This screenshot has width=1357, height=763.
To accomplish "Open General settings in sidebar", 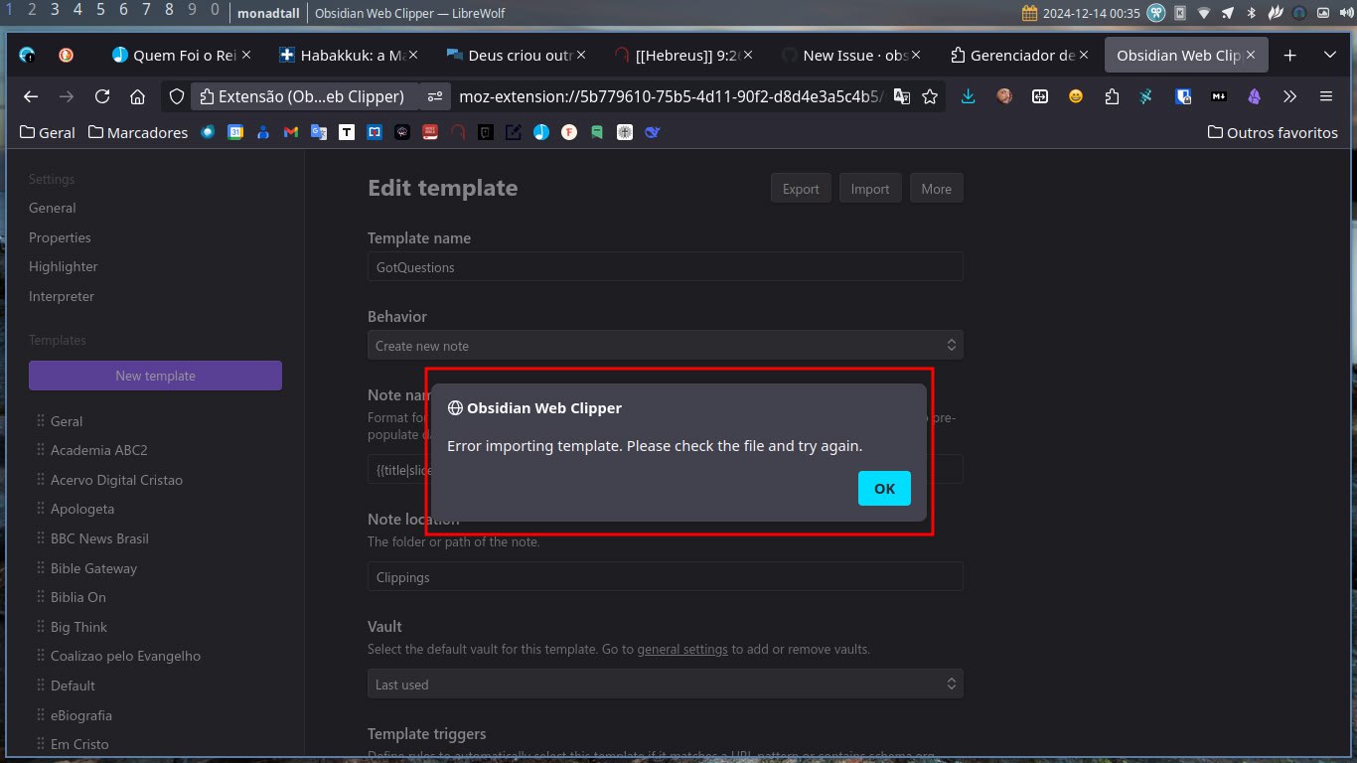I will pyautogui.click(x=53, y=208).
